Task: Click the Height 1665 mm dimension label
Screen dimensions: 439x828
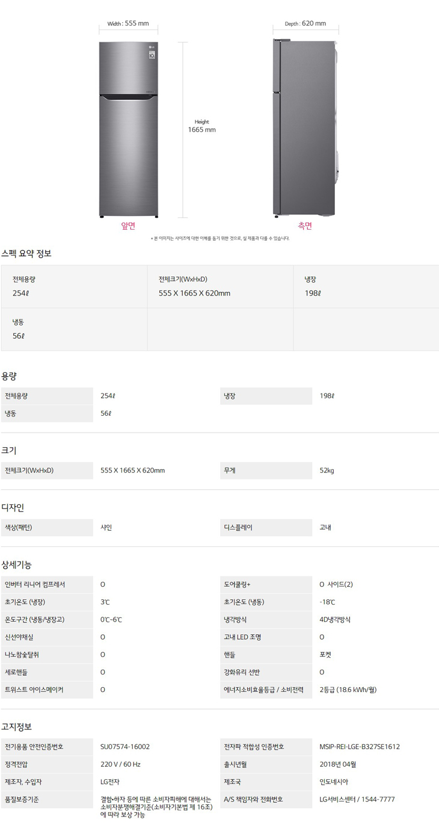Action: click(201, 126)
